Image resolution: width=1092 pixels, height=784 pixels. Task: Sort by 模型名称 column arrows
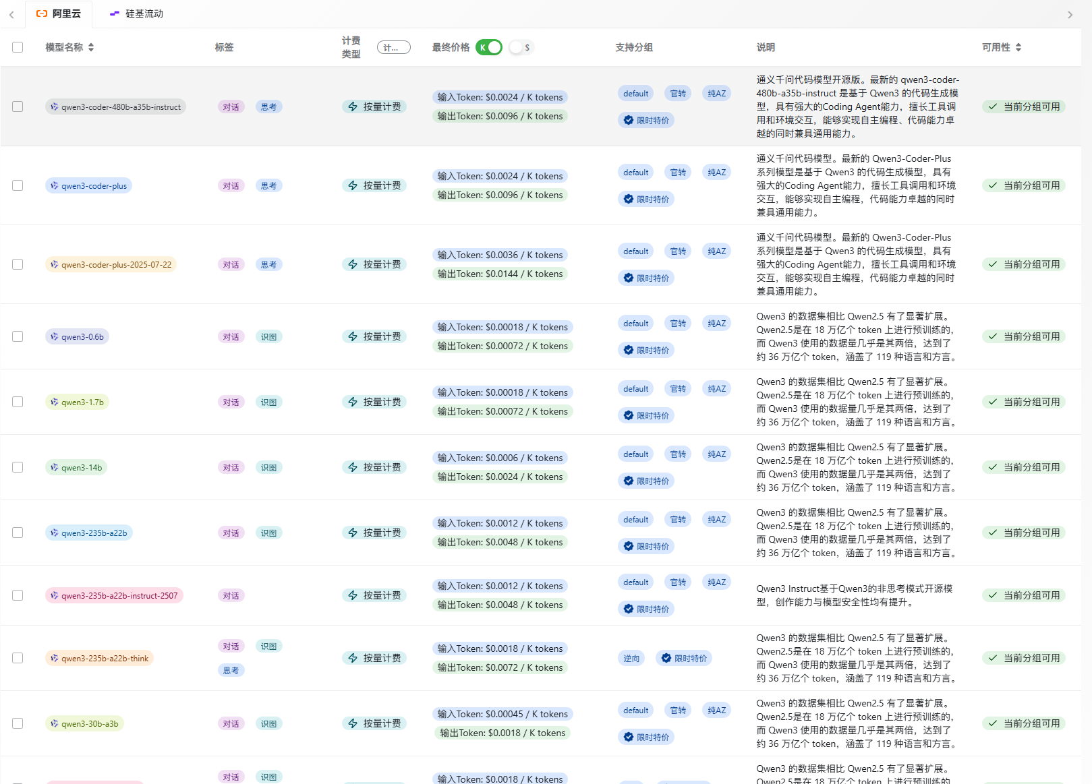(x=91, y=47)
